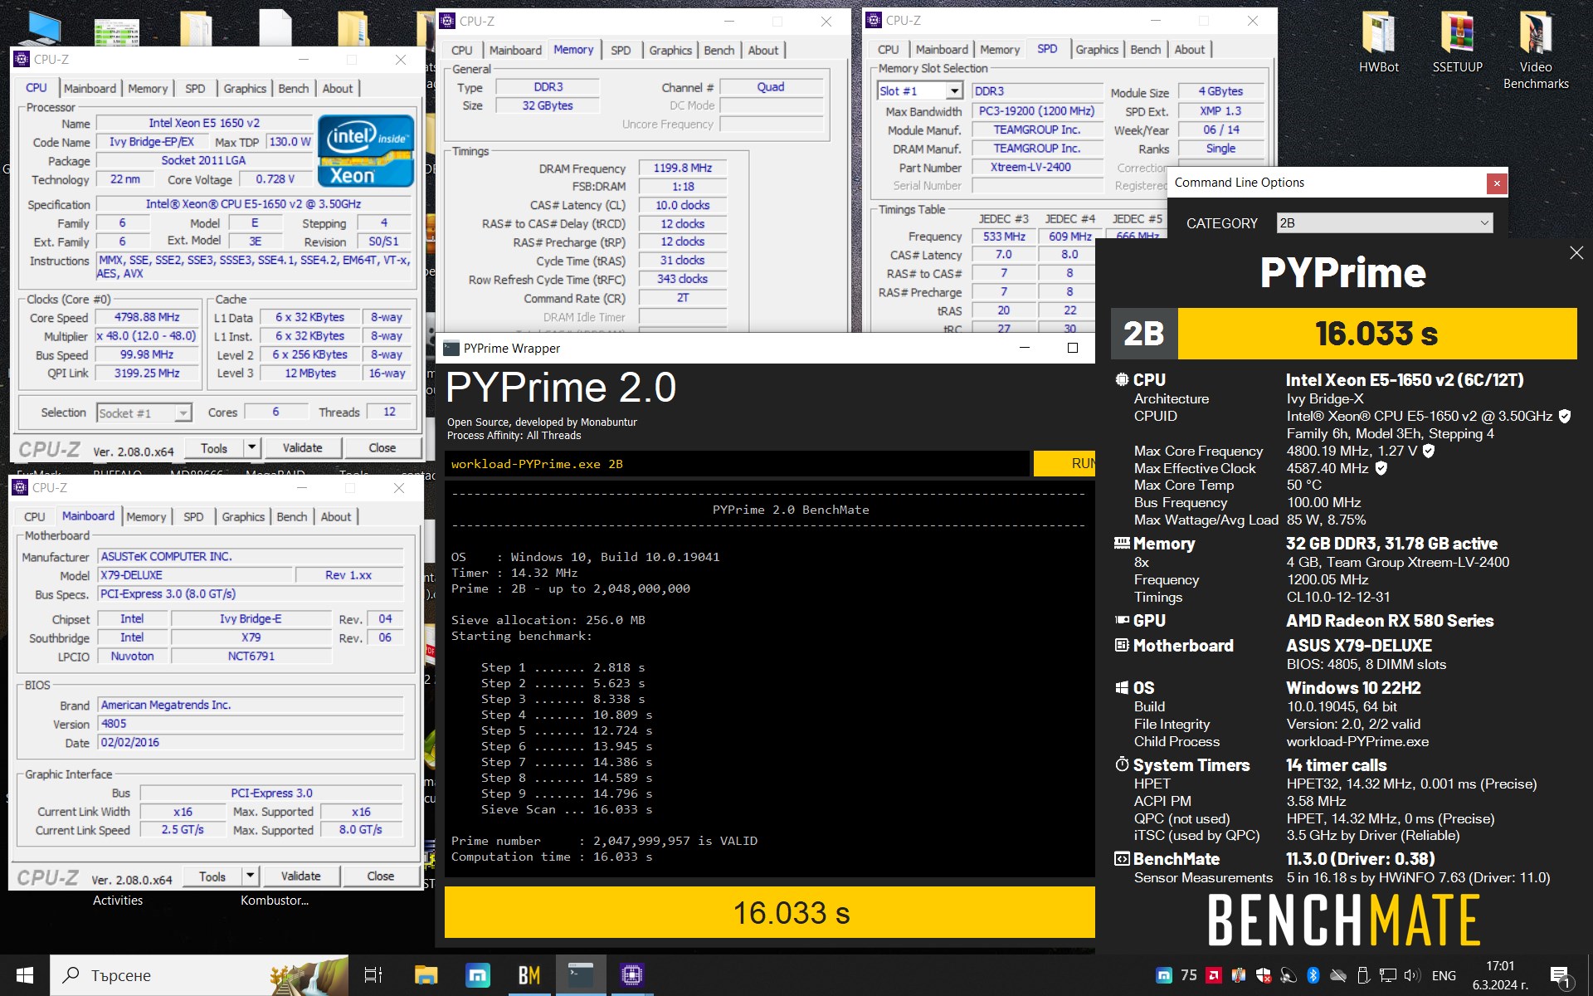Close the BenchMate result panel with X

tap(1576, 252)
